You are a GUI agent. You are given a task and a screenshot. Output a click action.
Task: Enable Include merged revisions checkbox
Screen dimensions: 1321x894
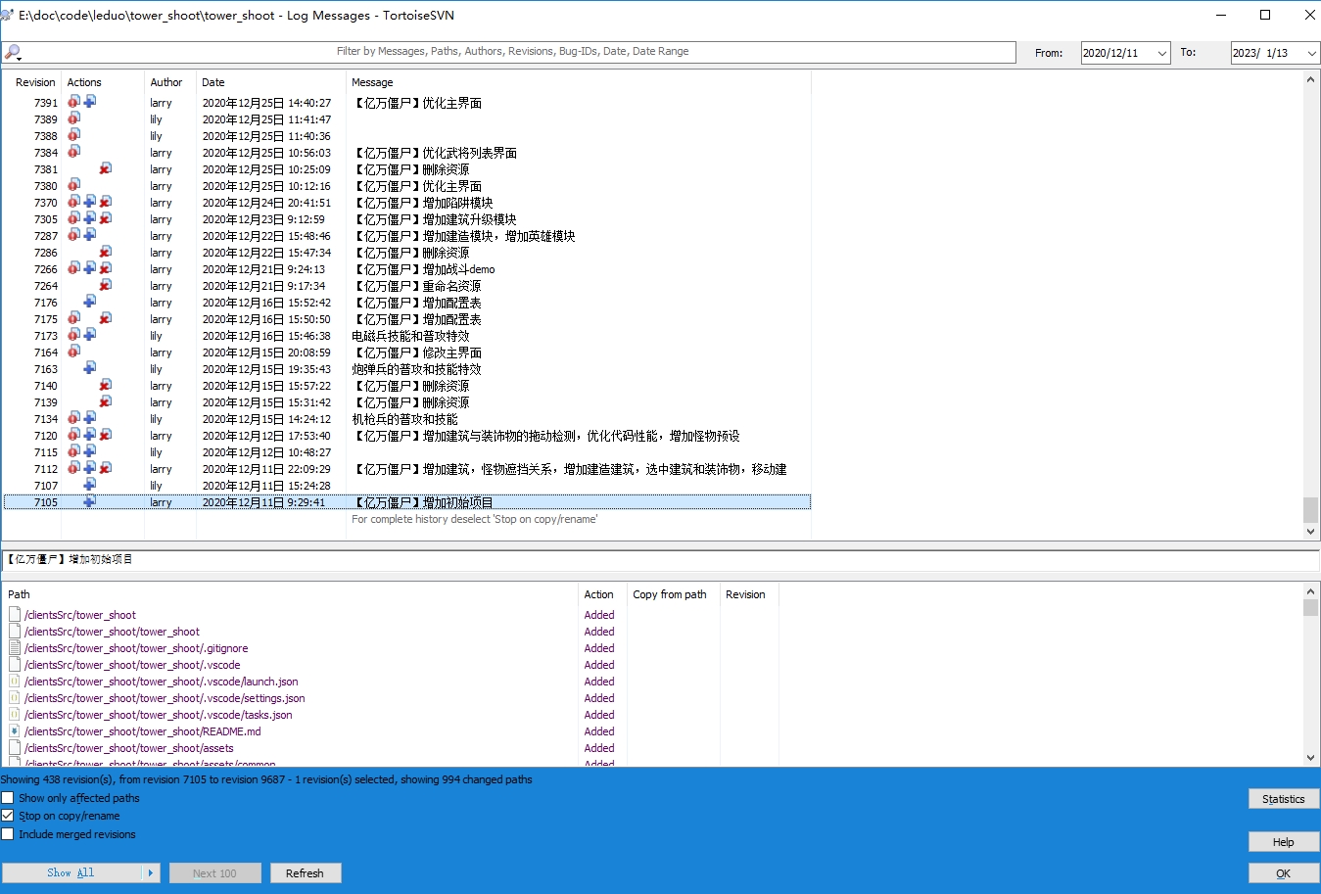click(x=8, y=834)
